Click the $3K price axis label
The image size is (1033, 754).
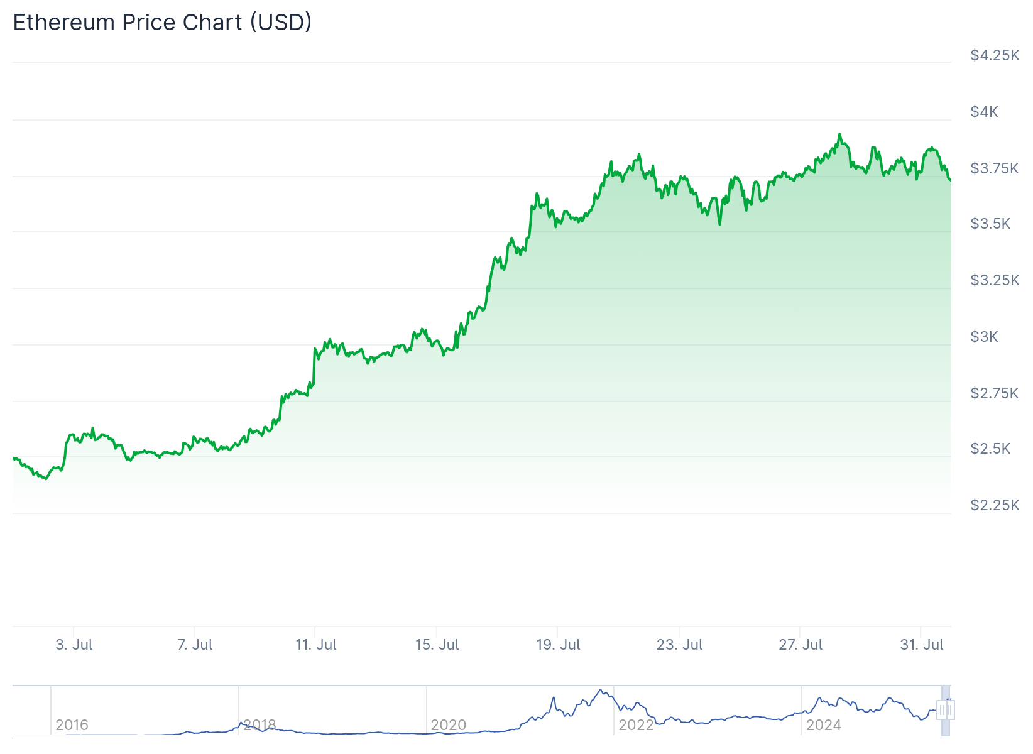(984, 337)
